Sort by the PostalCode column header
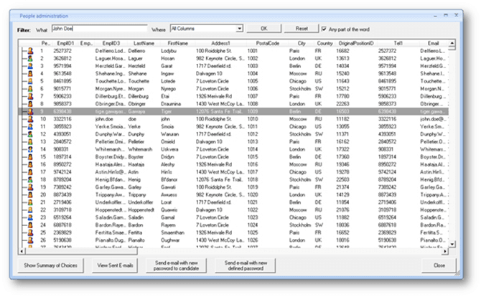Image resolution: width=481 pixels, height=297 pixels. [268, 43]
